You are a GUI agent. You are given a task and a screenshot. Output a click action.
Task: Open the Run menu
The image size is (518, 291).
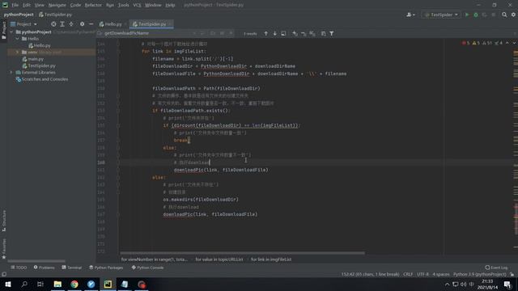[110, 5]
